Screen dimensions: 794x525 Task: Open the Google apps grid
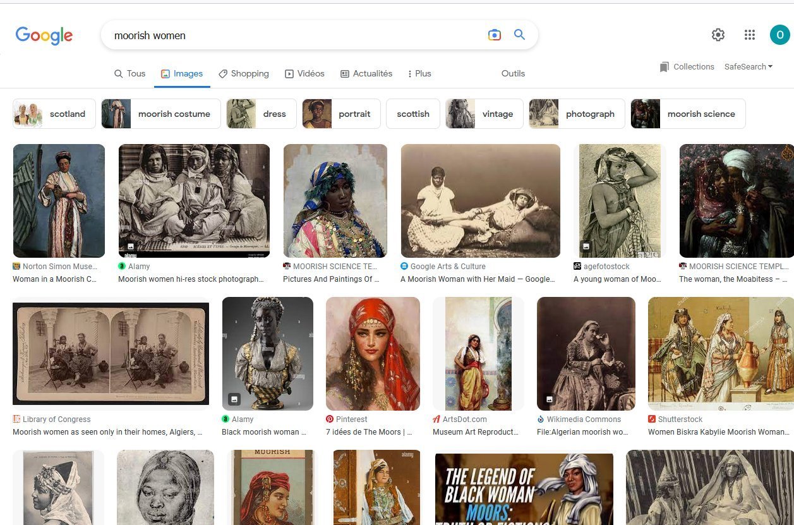pos(750,35)
